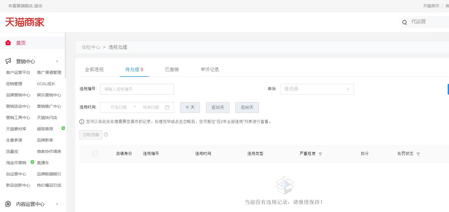The width and height of the screenshot is (449, 212).
Task: Open 淘金币营销 in sidebar
Action: [16, 163]
